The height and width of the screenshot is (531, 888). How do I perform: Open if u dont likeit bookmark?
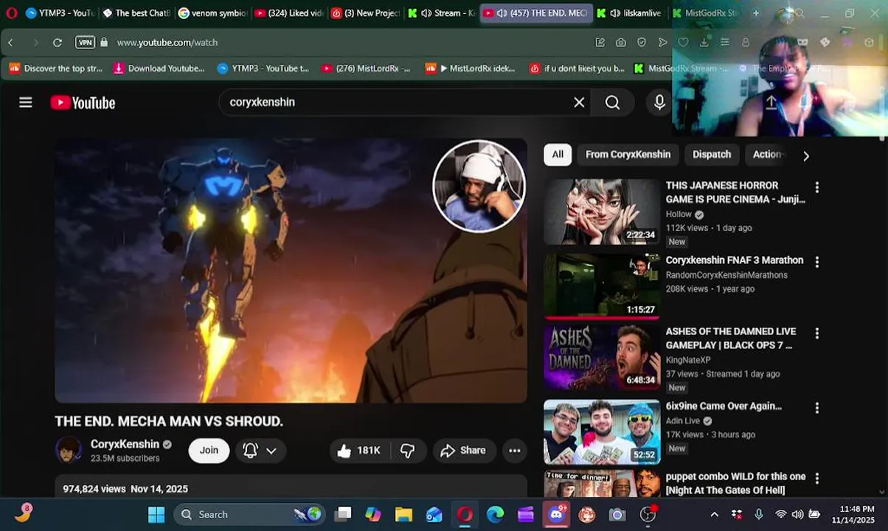[577, 69]
